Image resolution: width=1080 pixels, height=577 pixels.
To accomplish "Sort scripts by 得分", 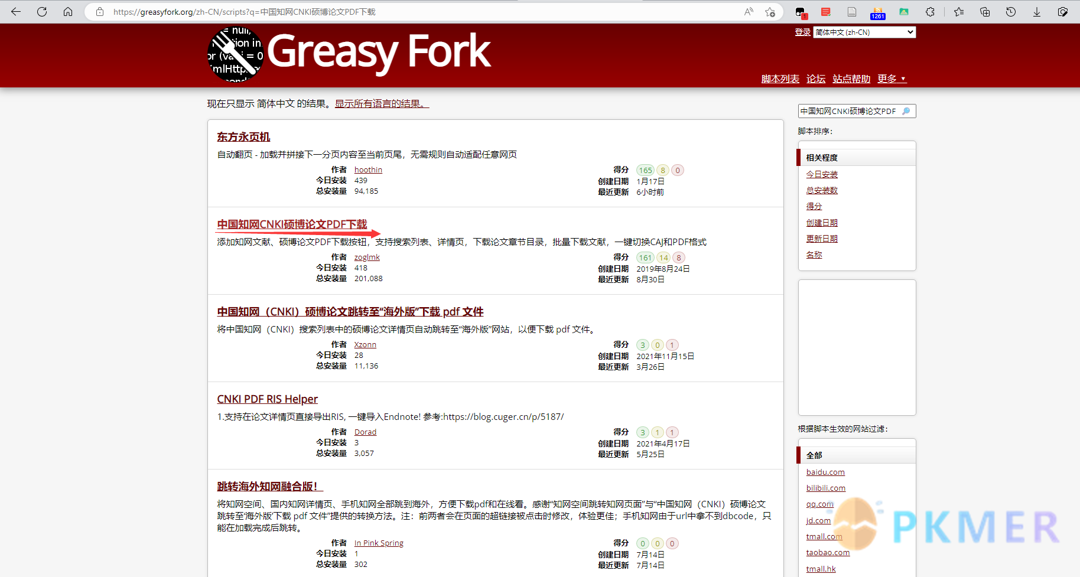I will click(814, 206).
